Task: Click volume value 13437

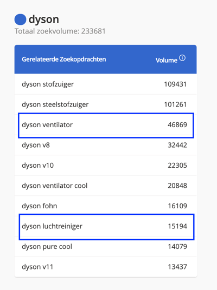Action: point(177,267)
